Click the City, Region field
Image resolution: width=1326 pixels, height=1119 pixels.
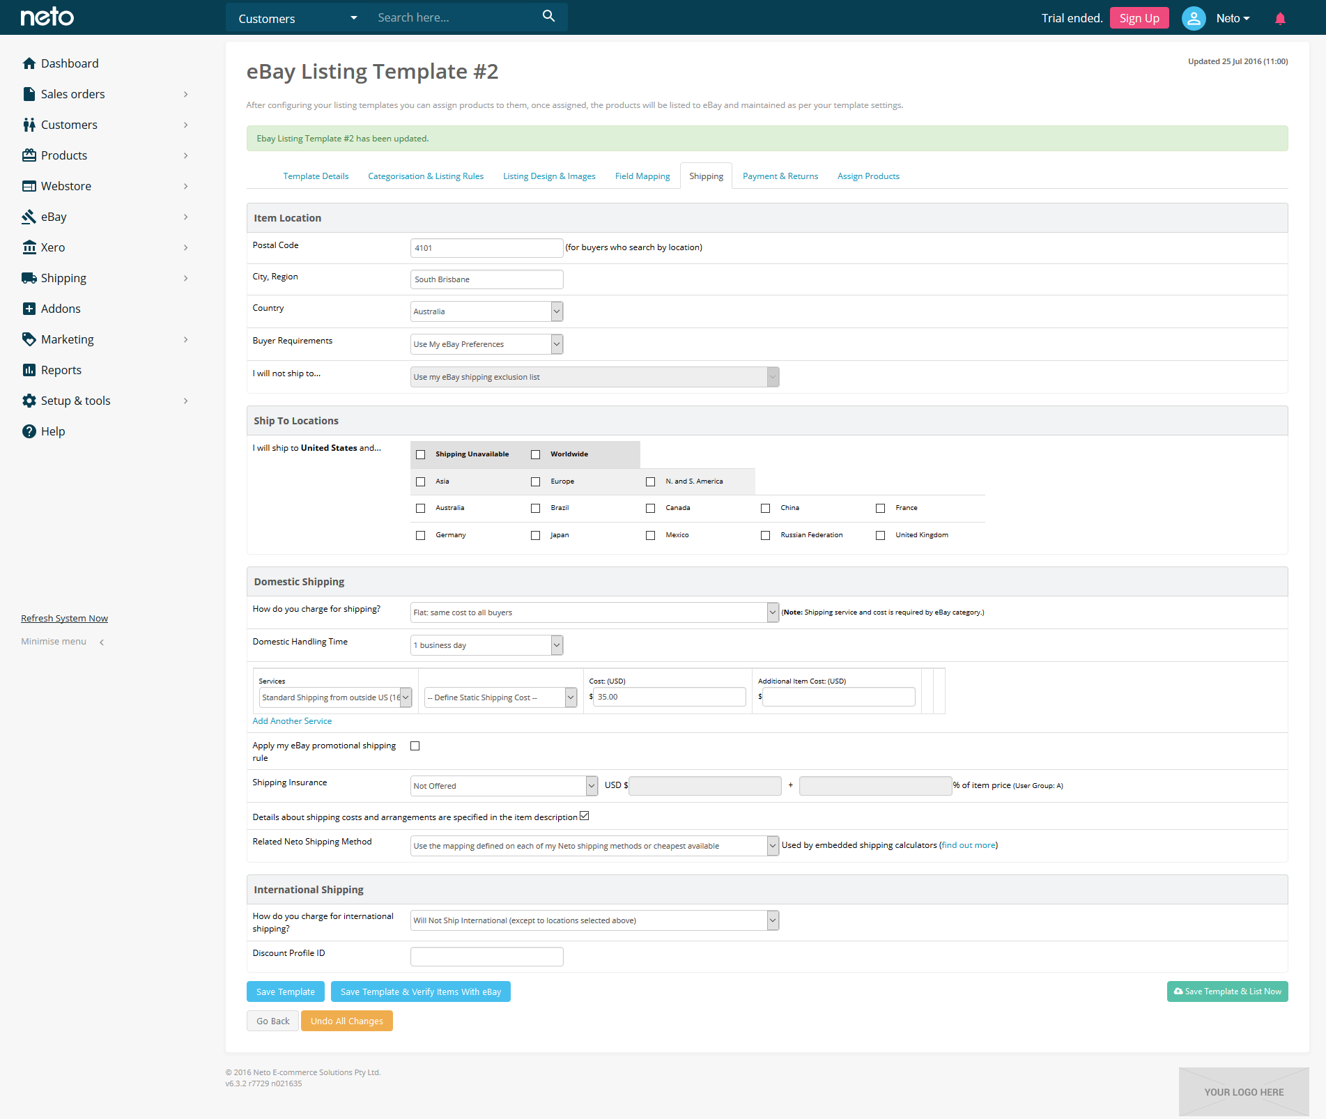(486, 279)
